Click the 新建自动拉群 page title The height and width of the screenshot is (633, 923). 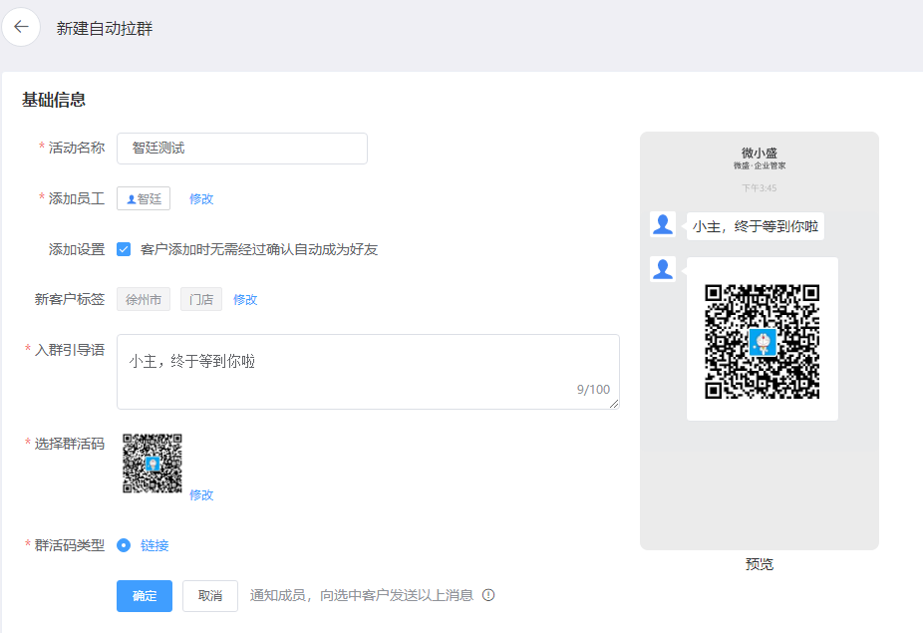(x=105, y=28)
